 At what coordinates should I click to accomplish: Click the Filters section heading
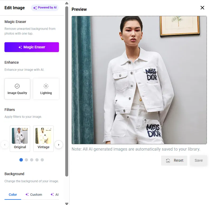click(10, 110)
